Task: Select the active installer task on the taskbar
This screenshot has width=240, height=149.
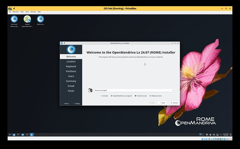Action: pyautogui.click(x=32, y=135)
